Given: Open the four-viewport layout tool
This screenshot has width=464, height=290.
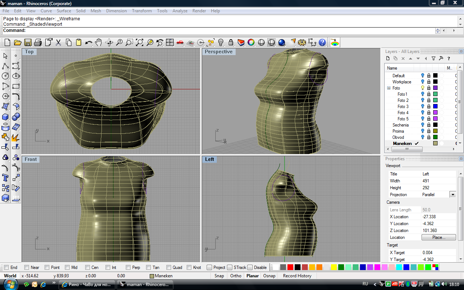Looking at the screenshot, I should point(170,42).
